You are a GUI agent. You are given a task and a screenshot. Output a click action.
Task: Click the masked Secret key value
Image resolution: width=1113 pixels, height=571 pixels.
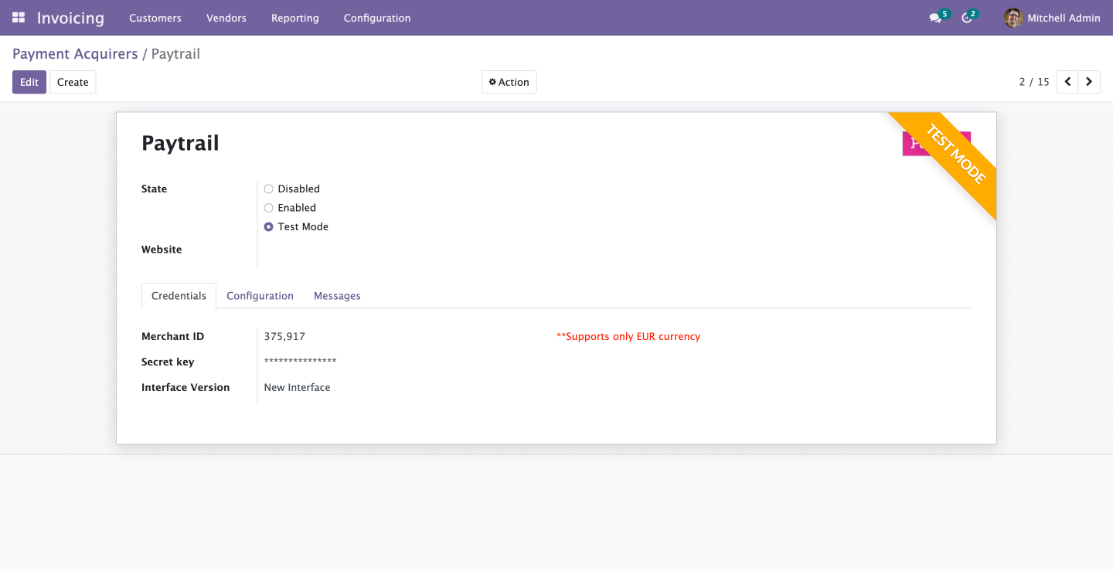300,362
